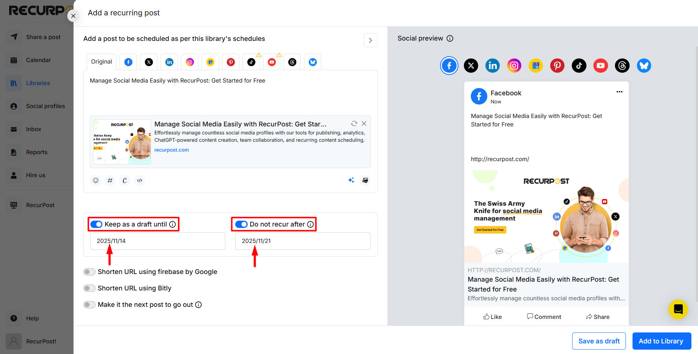The width and height of the screenshot is (698, 354).
Task: Click Add to Library
Action: click(662, 341)
